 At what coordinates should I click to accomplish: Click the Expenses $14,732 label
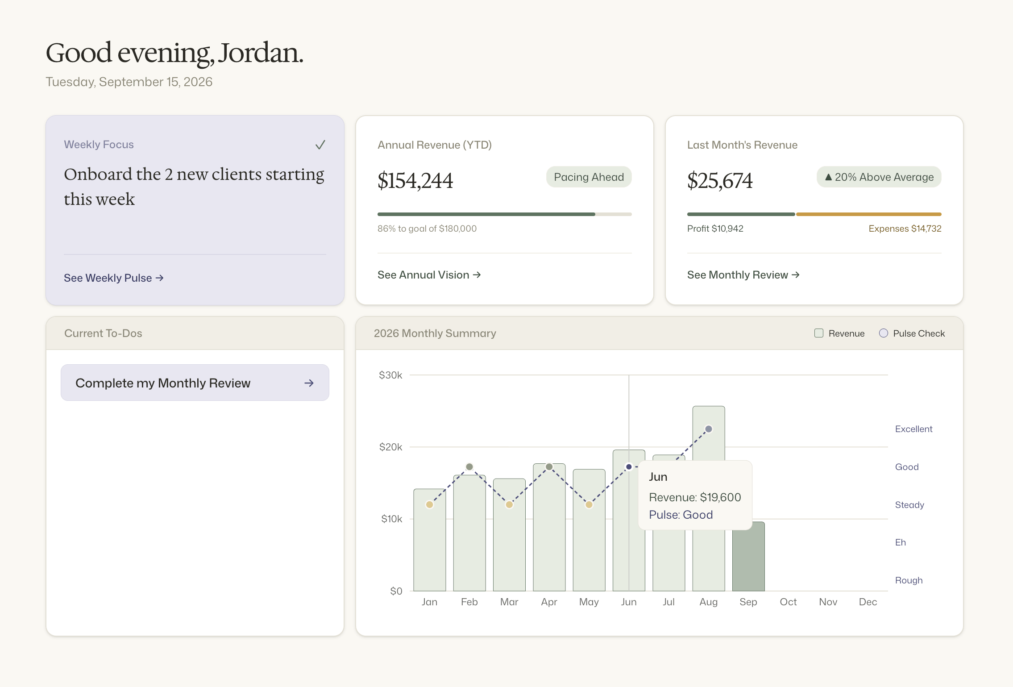point(905,229)
